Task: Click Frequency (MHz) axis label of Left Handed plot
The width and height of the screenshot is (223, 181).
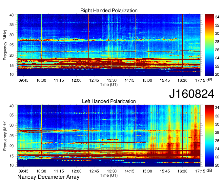Action: click(x=5, y=136)
